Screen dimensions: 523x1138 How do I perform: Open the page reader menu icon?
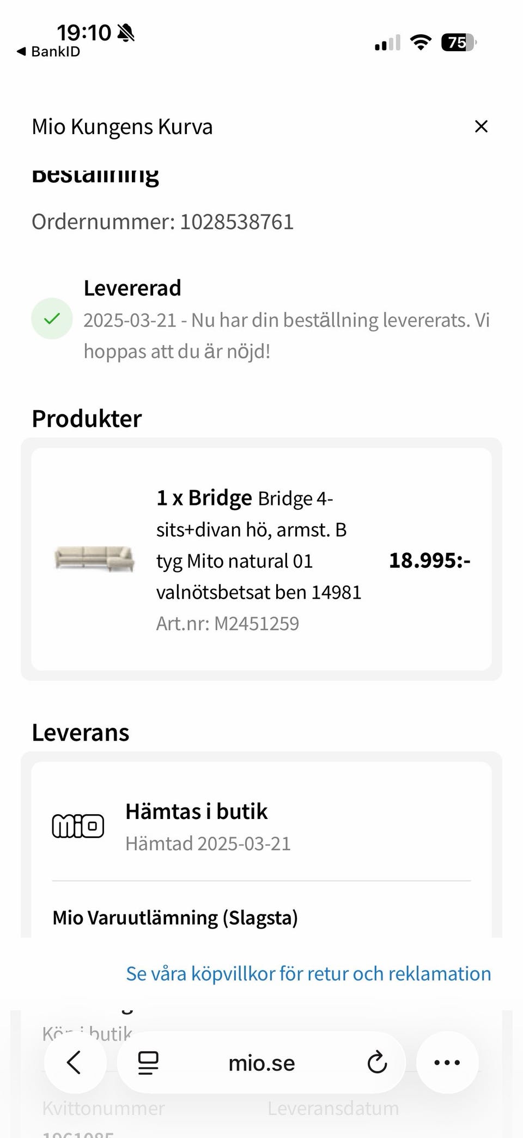point(148,1062)
